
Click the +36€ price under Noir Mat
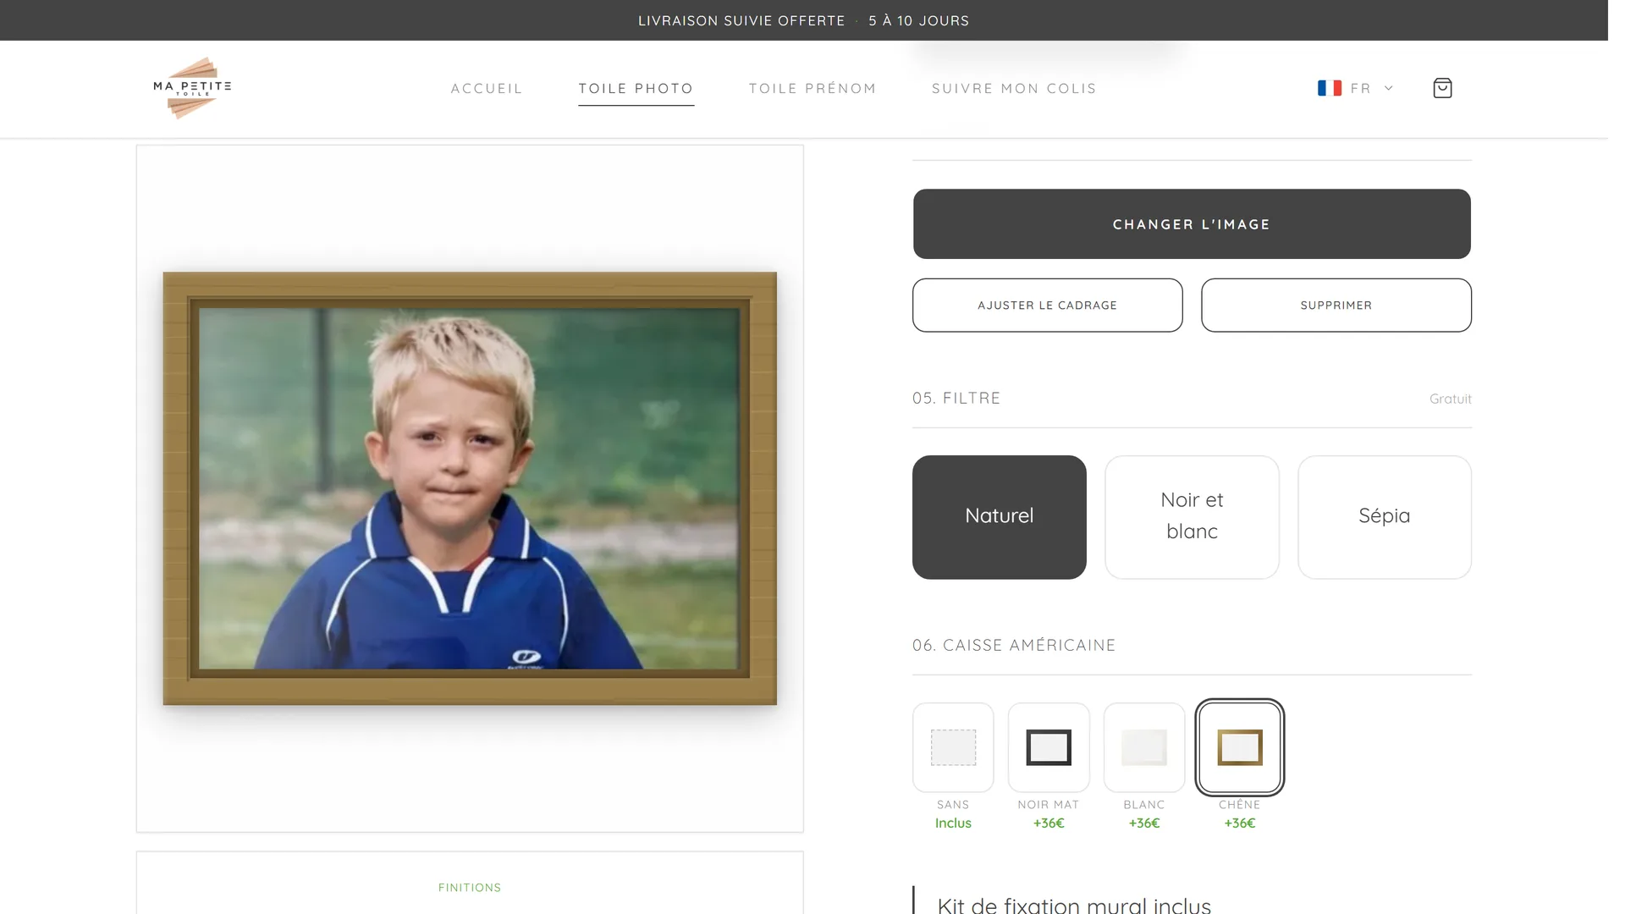coord(1049,823)
